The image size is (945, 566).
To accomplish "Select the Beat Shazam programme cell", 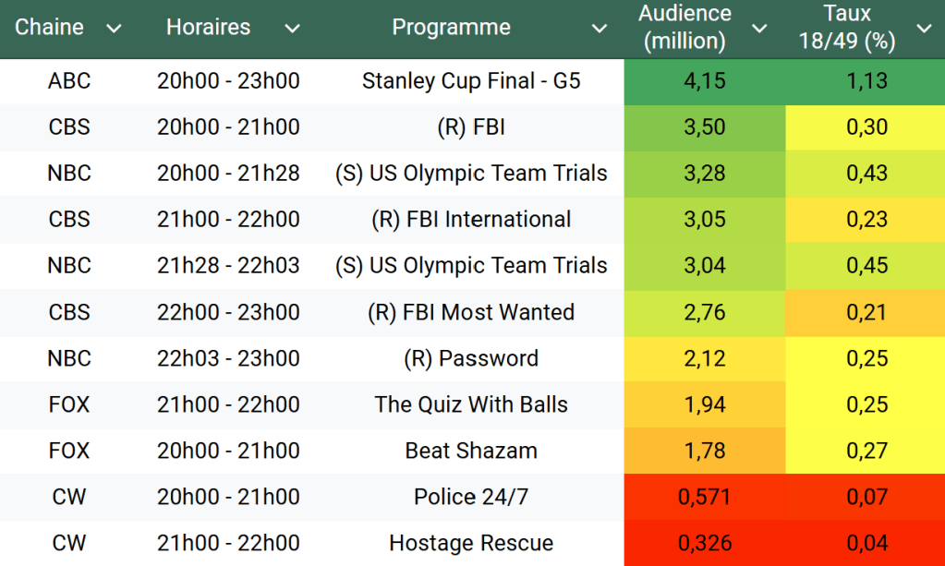I will [471, 451].
